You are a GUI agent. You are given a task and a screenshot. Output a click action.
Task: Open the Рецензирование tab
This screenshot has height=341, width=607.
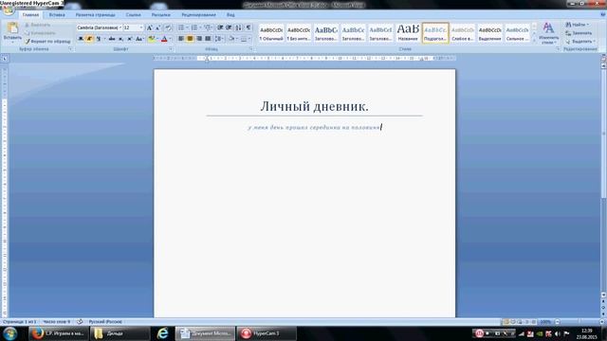click(198, 15)
